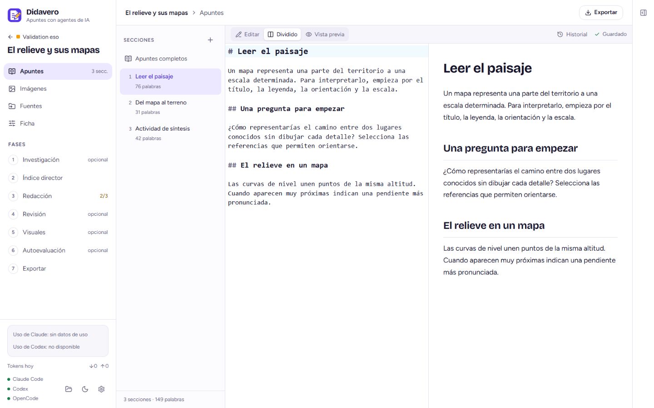Select section 1 Leer el paisaje
654x408 pixels.
click(170, 82)
